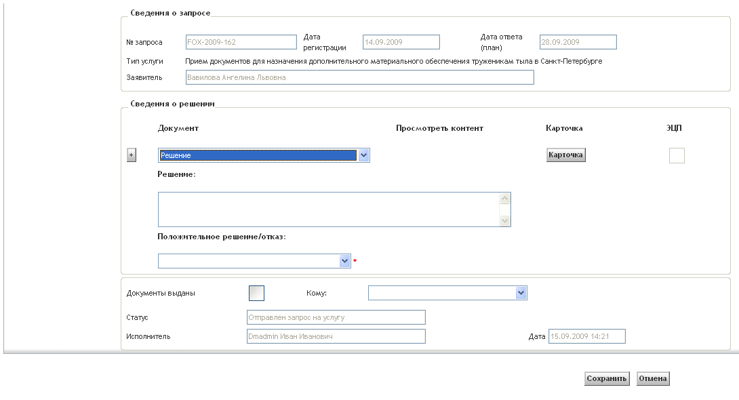Click the Отмена button

pyautogui.click(x=653, y=378)
